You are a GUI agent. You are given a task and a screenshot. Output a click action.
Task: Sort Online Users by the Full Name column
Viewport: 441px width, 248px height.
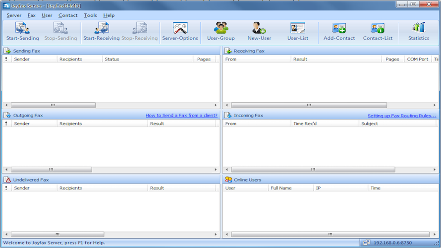point(291,188)
